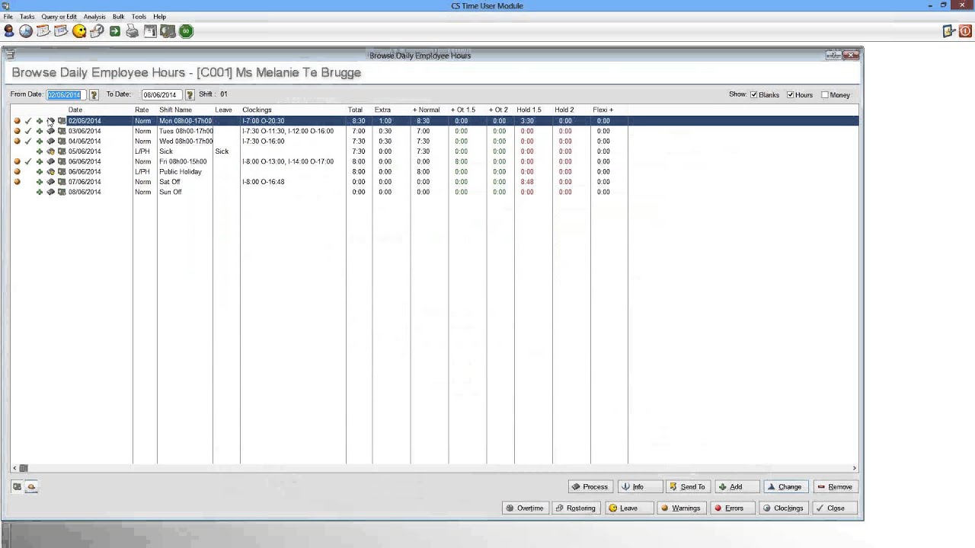The height and width of the screenshot is (548, 975).
Task: Open the Tasks menu
Action: (27, 17)
